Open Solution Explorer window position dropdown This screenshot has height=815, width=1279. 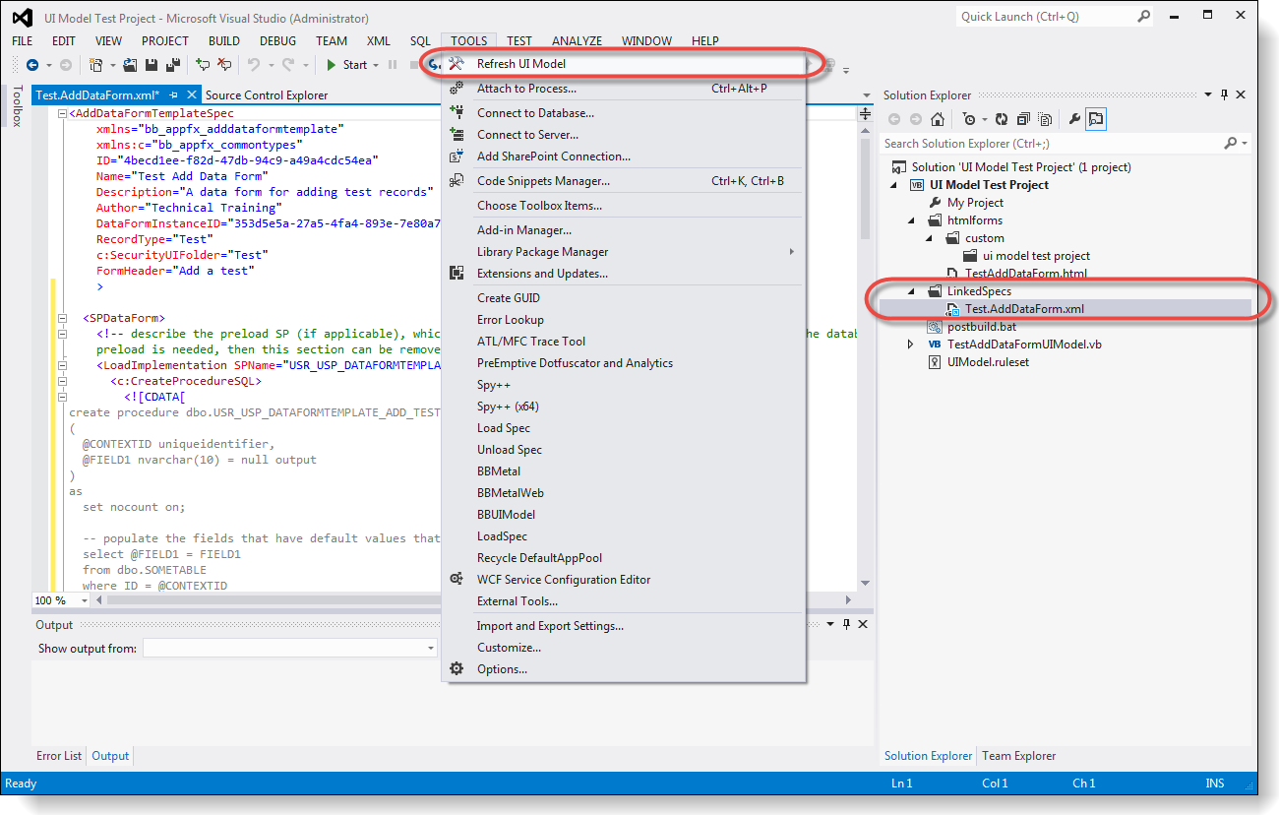point(1208,95)
